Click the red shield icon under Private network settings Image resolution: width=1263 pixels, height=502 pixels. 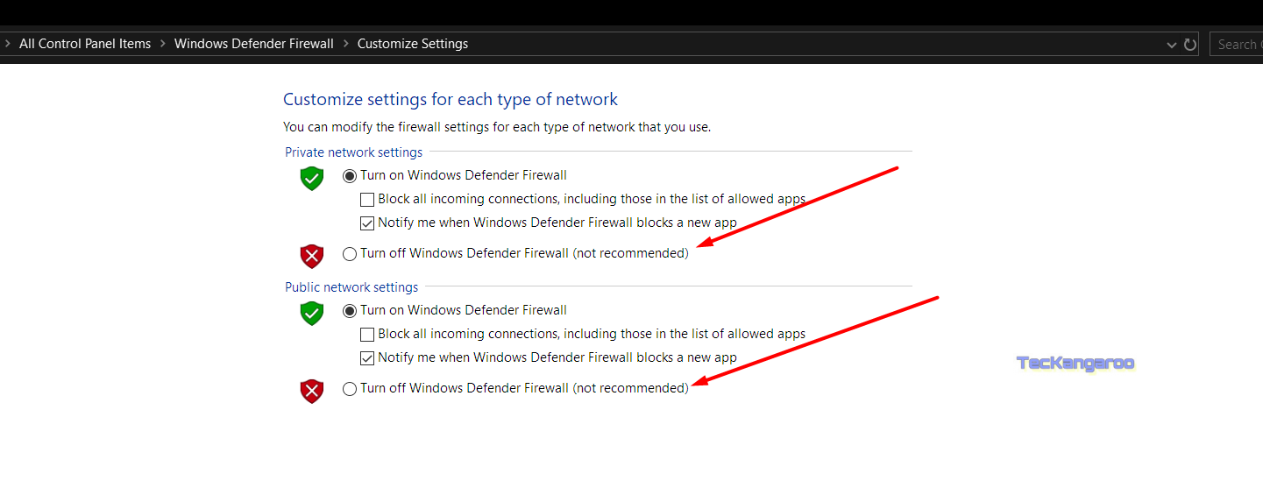pos(312,257)
